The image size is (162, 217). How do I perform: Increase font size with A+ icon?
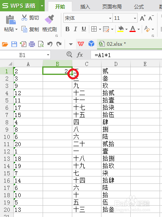click(143, 18)
